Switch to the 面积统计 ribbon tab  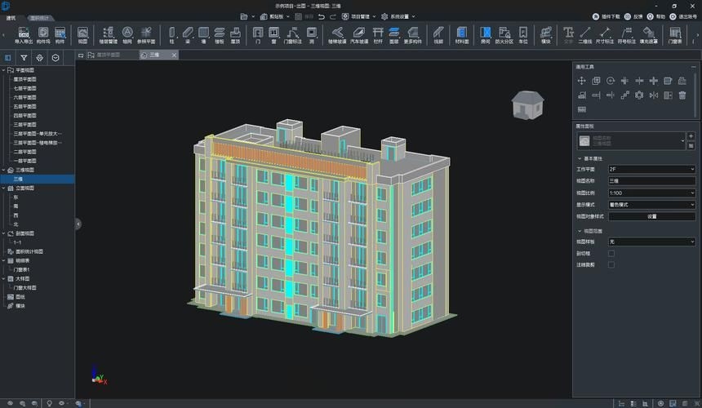[x=38, y=17]
